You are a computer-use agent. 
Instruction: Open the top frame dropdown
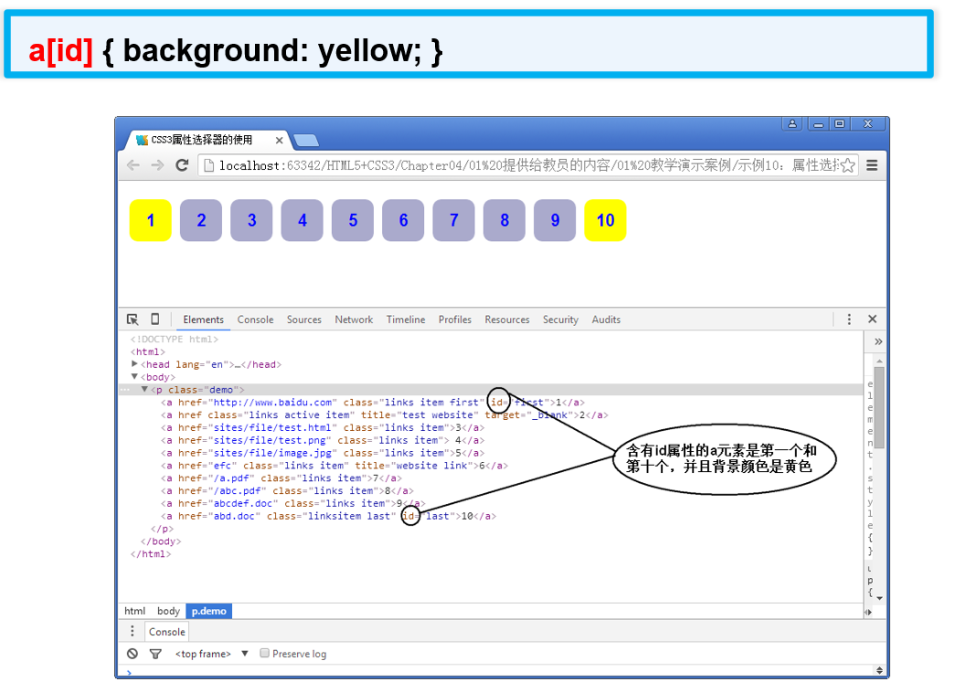pos(212,654)
